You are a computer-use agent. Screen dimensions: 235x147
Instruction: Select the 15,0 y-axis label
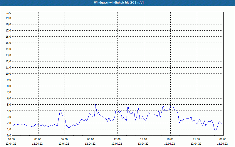pos(8,43)
